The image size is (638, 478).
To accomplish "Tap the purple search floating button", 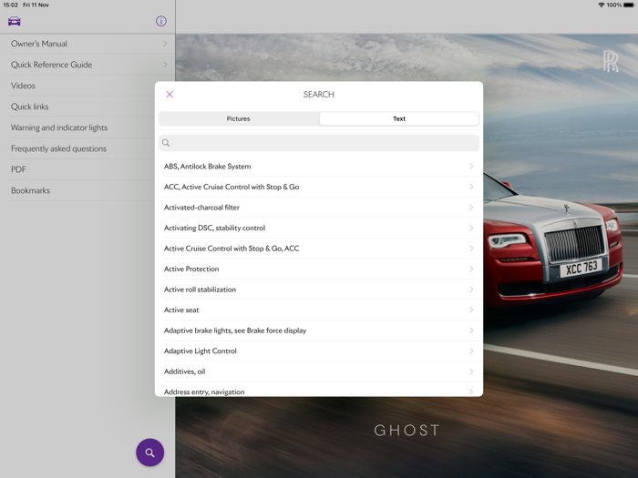I will 149,453.
